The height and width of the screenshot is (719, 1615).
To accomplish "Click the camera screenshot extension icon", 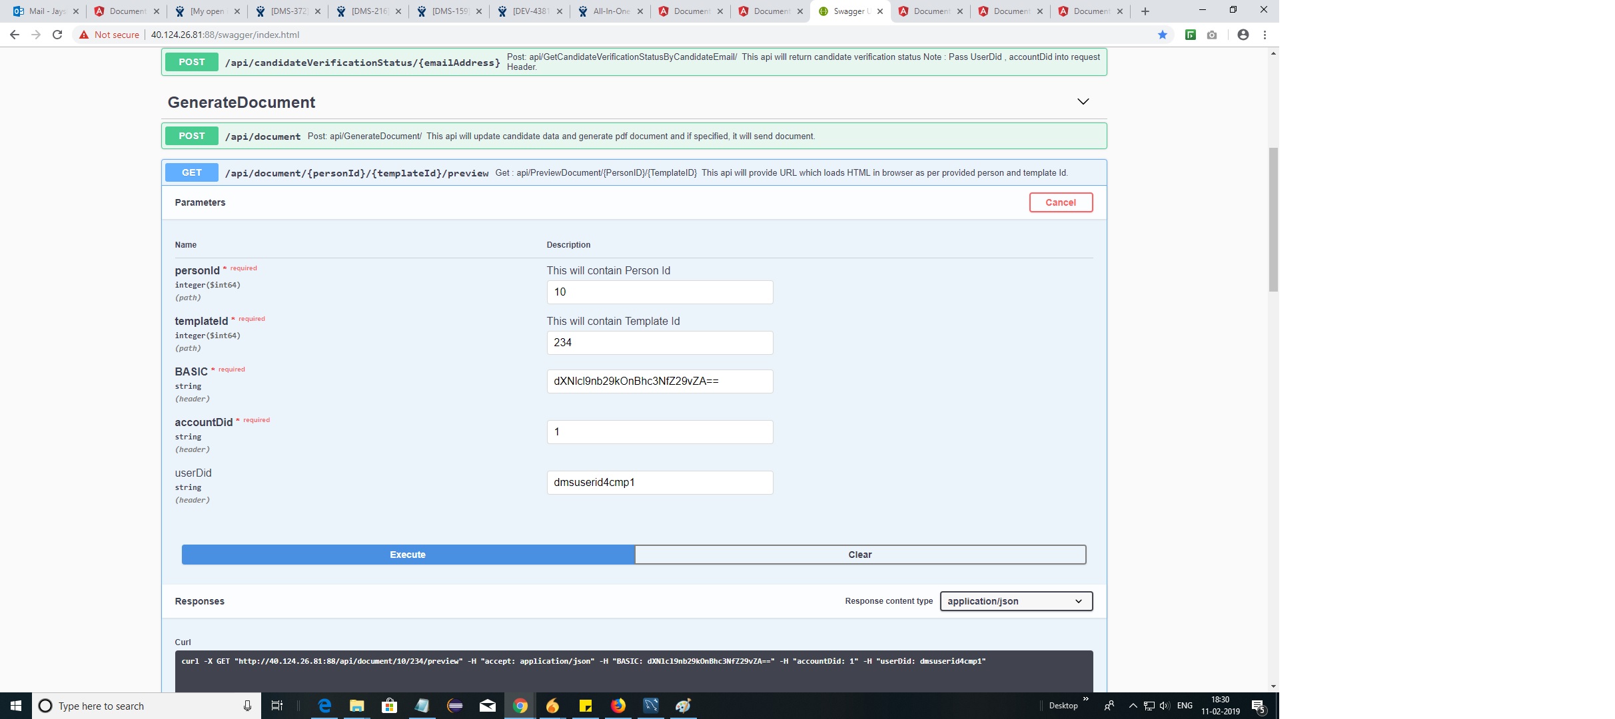I will tap(1212, 35).
